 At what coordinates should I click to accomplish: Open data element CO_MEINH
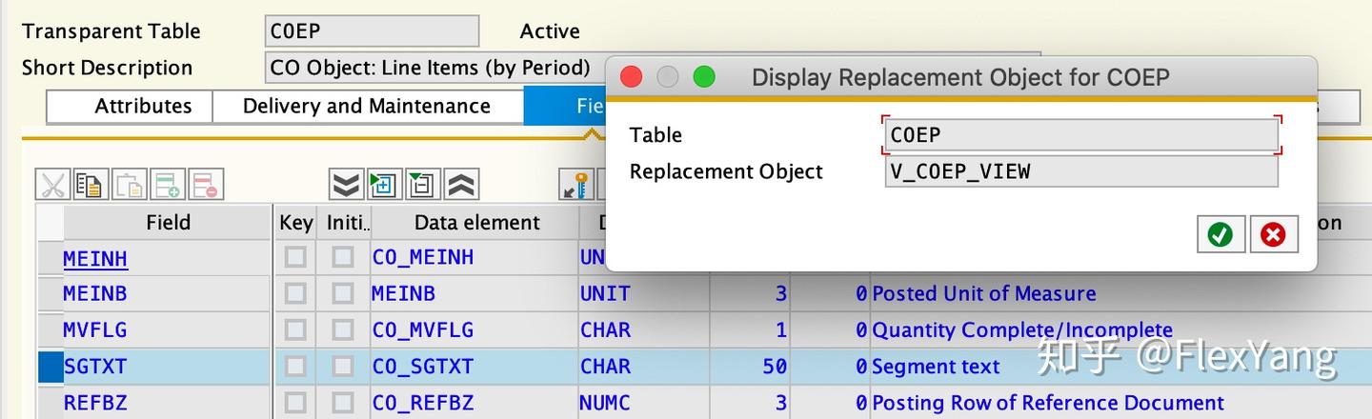click(423, 258)
